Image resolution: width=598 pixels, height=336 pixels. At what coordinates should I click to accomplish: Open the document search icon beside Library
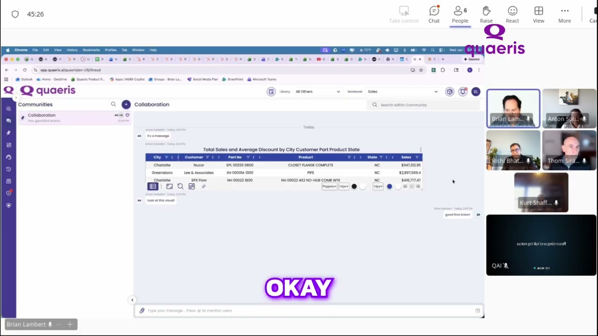pos(271,91)
